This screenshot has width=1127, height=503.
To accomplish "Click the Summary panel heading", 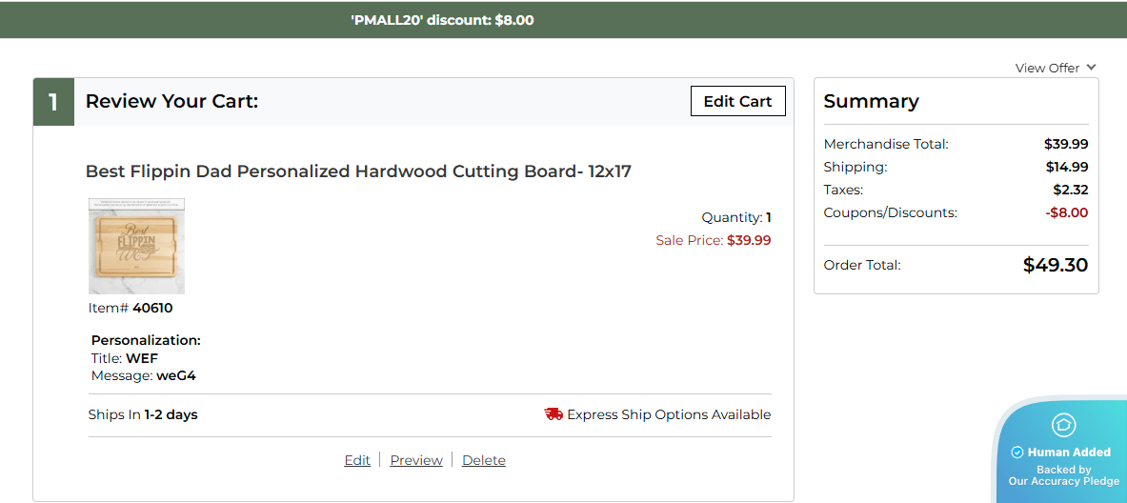I will 871,101.
